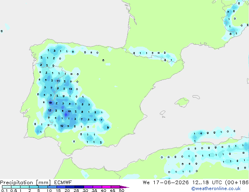Image resolution: width=249 pixels, height=192 pixels.
Task: Click the '25' legend scale value
Action: [x=76, y=190]
